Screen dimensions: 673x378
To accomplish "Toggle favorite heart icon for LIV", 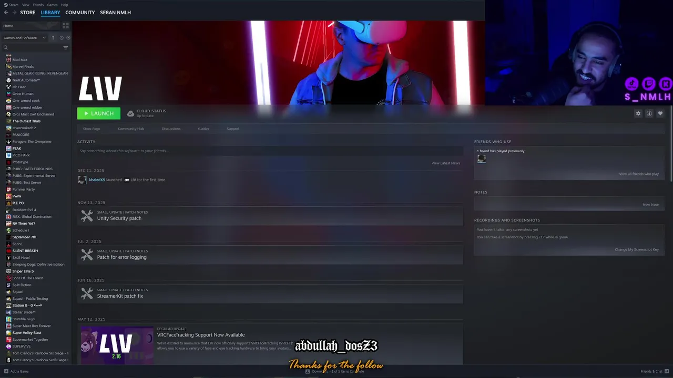I will [x=660, y=113].
